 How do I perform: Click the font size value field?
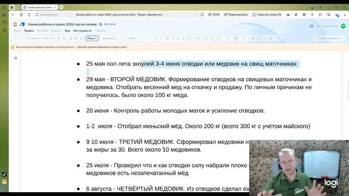(155, 39)
